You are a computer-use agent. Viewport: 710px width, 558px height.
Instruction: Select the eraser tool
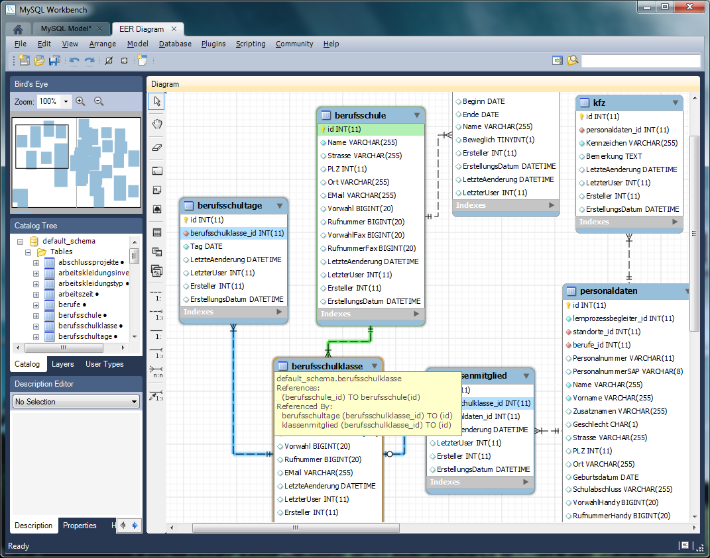156,148
